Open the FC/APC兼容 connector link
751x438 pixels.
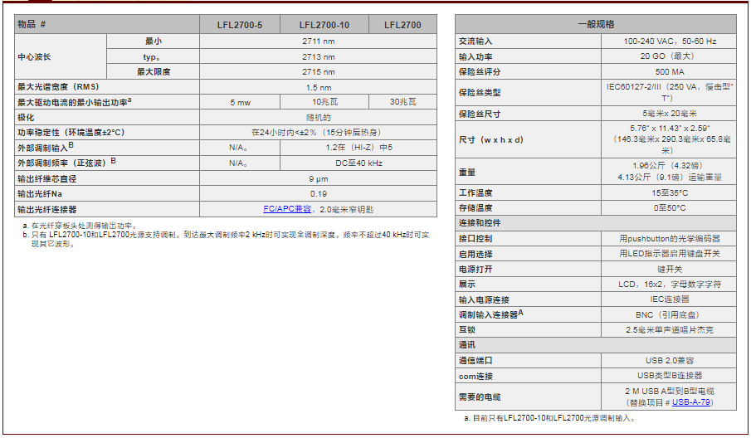click(x=287, y=209)
